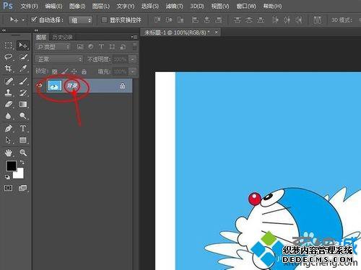Filter layers by shape layers icon
This screenshot has width=361, height=270.
112,47
